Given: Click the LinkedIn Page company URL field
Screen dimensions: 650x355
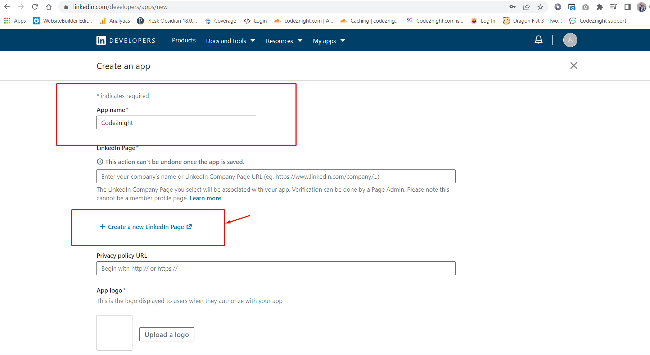Looking at the screenshot, I should pos(276,176).
